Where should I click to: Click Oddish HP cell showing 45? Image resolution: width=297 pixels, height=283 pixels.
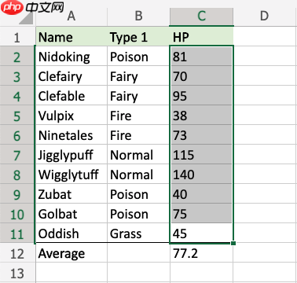201,233
